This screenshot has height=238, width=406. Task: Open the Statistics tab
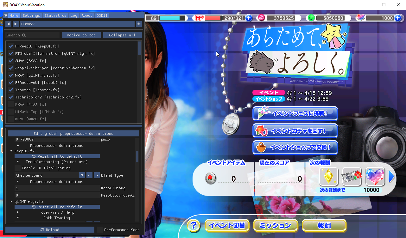click(x=55, y=16)
